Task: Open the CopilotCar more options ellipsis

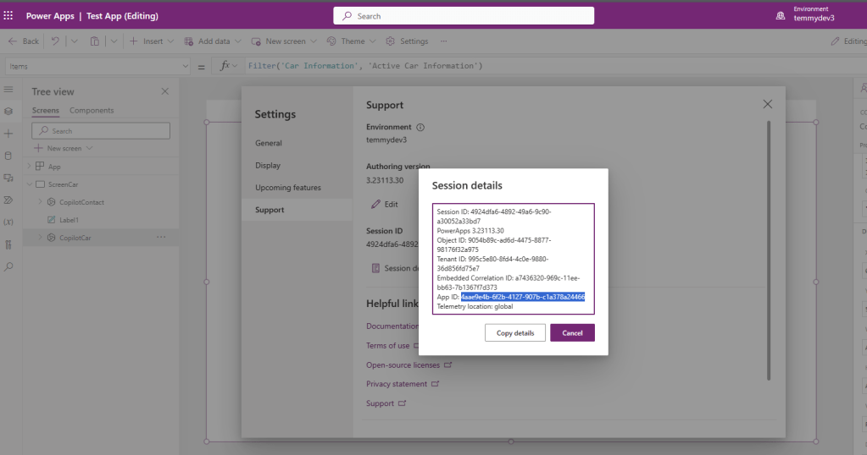Action: [x=161, y=237]
